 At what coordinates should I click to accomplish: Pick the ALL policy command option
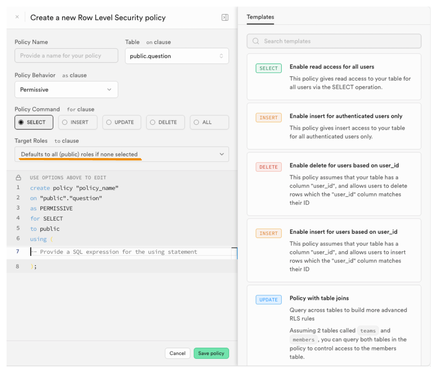click(x=209, y=122)
